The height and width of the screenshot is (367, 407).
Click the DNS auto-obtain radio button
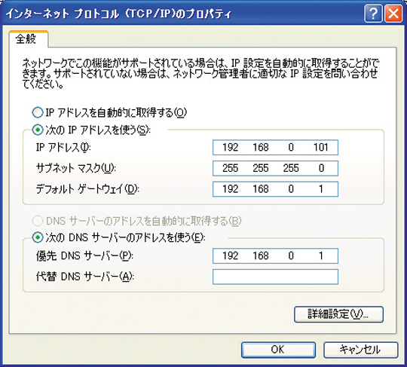(x=38, y=221)
